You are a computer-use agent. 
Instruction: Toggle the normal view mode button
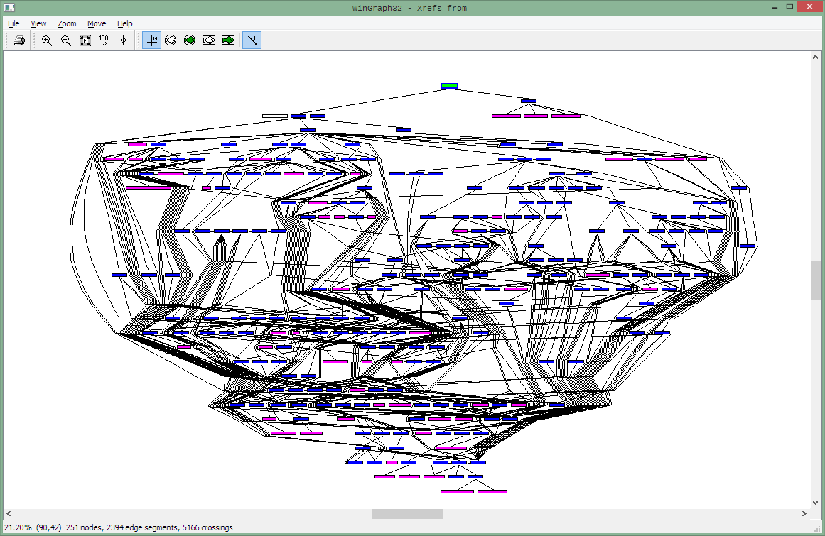[x=151, y=40]
